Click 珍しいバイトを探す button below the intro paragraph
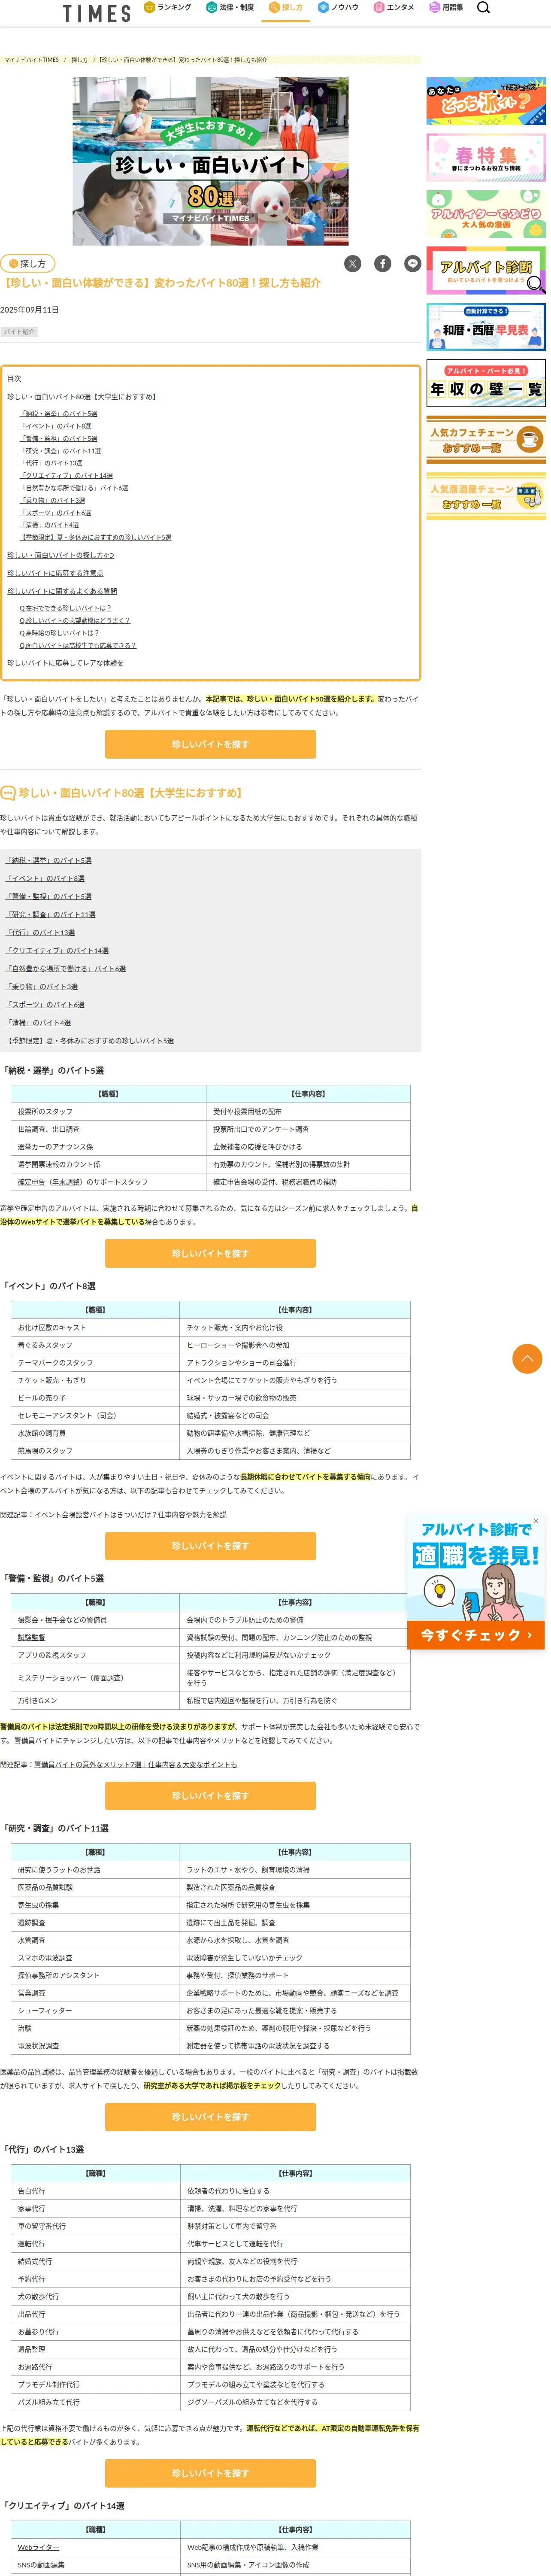This screenshot has height=2576, width=551. 210,744
